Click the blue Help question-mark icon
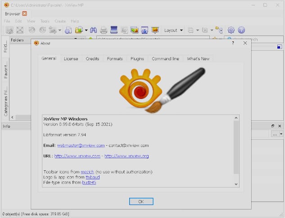 241,30
